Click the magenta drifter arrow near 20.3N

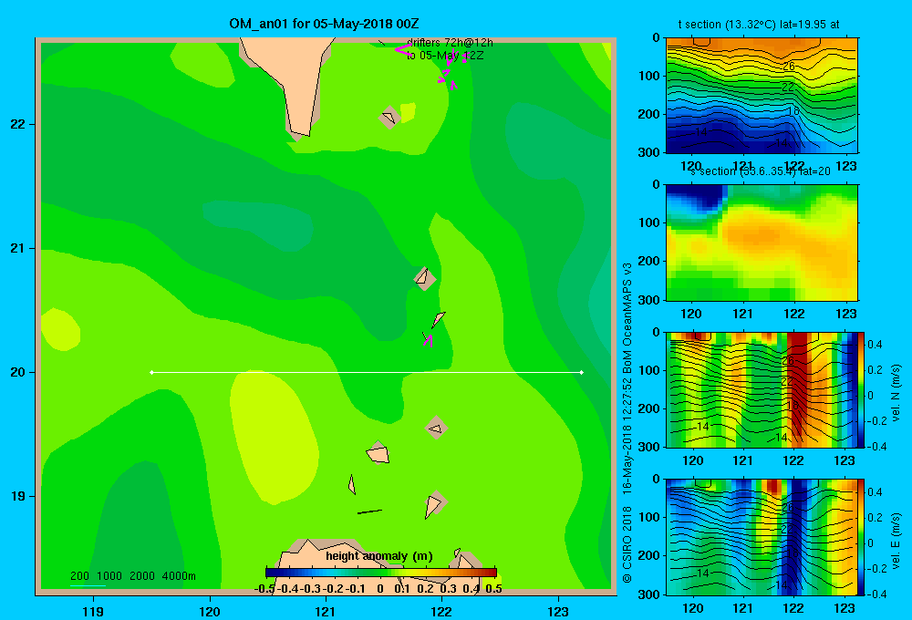click(429, 340)
